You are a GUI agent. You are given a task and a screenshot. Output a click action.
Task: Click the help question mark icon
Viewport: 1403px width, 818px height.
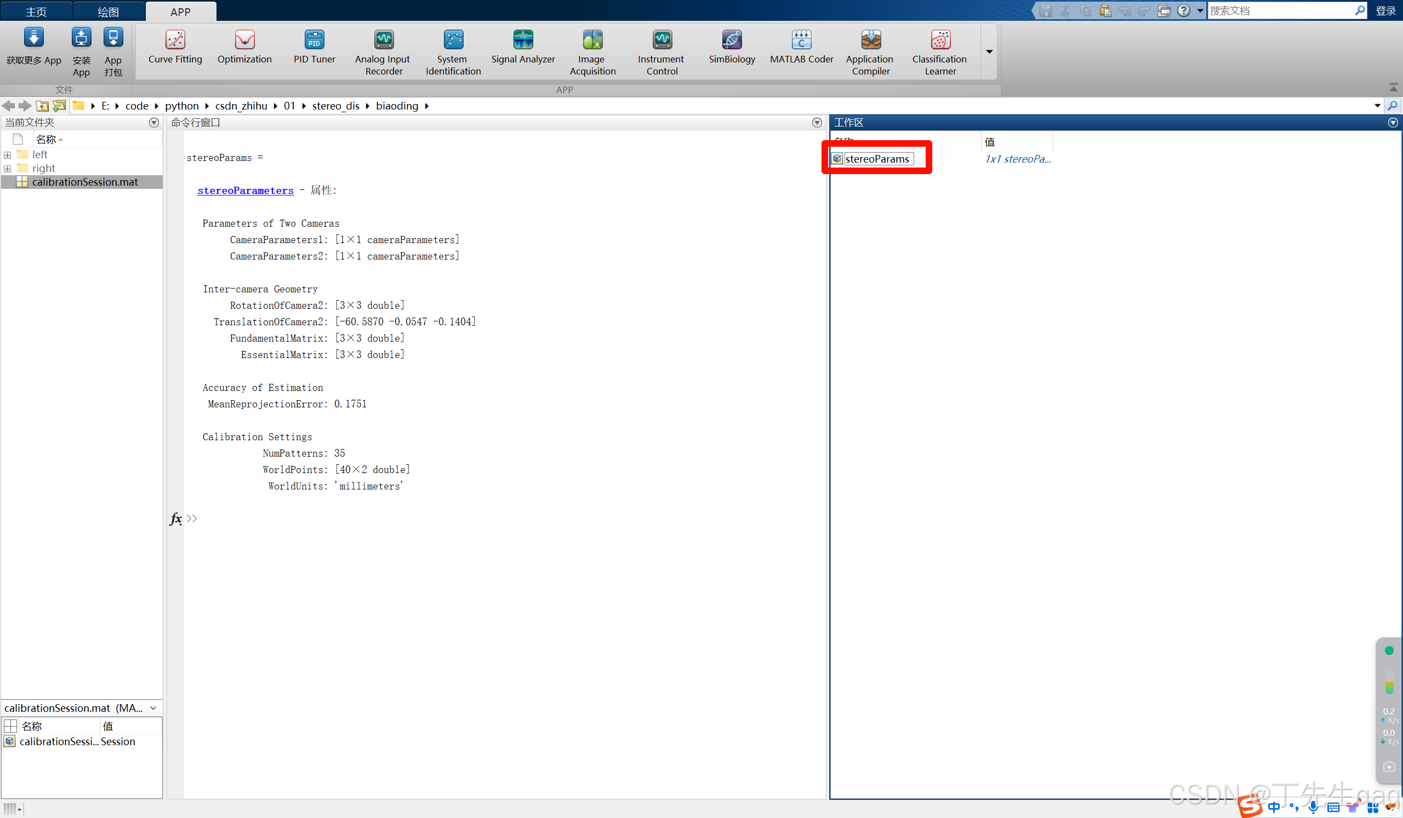1183,10
